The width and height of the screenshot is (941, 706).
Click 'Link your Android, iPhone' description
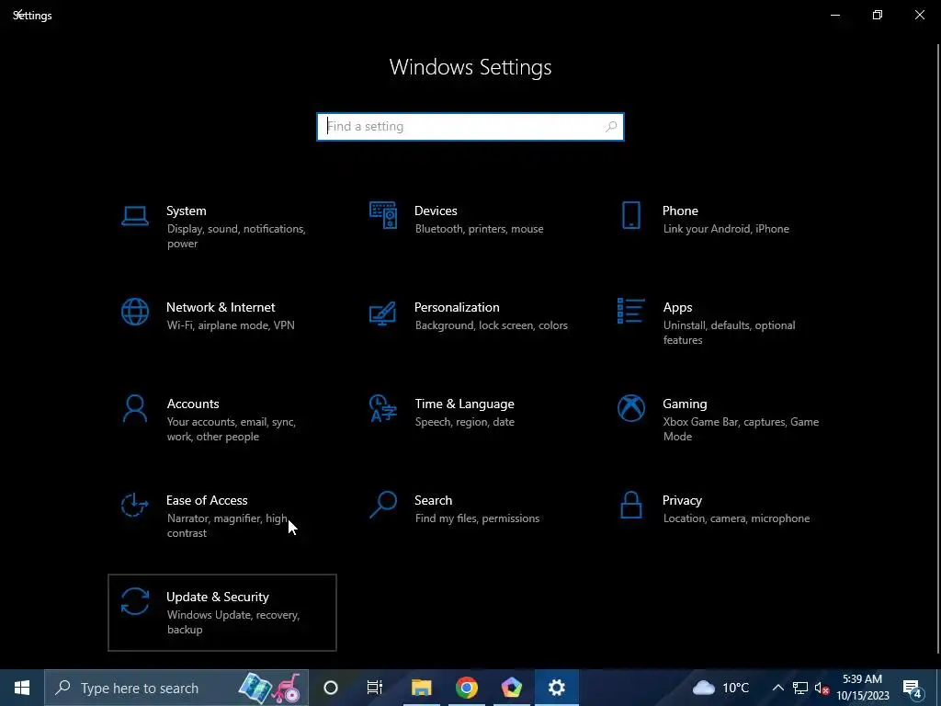(726, 229)
